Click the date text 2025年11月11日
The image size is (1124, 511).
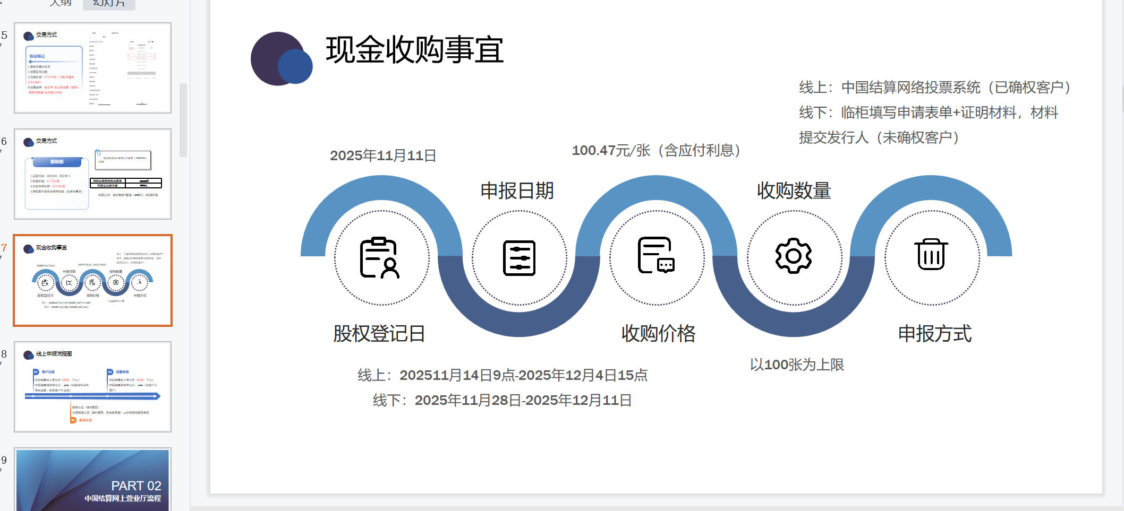(383, 155)
